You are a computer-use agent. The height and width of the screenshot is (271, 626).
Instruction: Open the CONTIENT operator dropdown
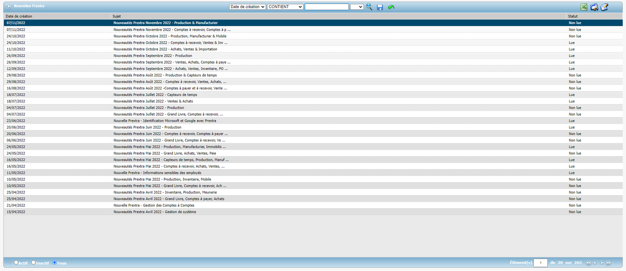[285, 7]
